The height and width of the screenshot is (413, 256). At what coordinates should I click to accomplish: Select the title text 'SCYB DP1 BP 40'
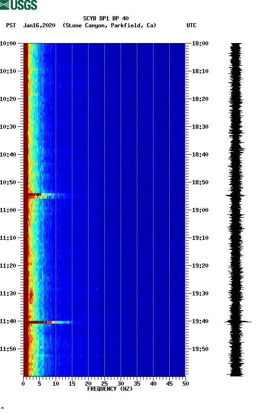pos(106,19)
